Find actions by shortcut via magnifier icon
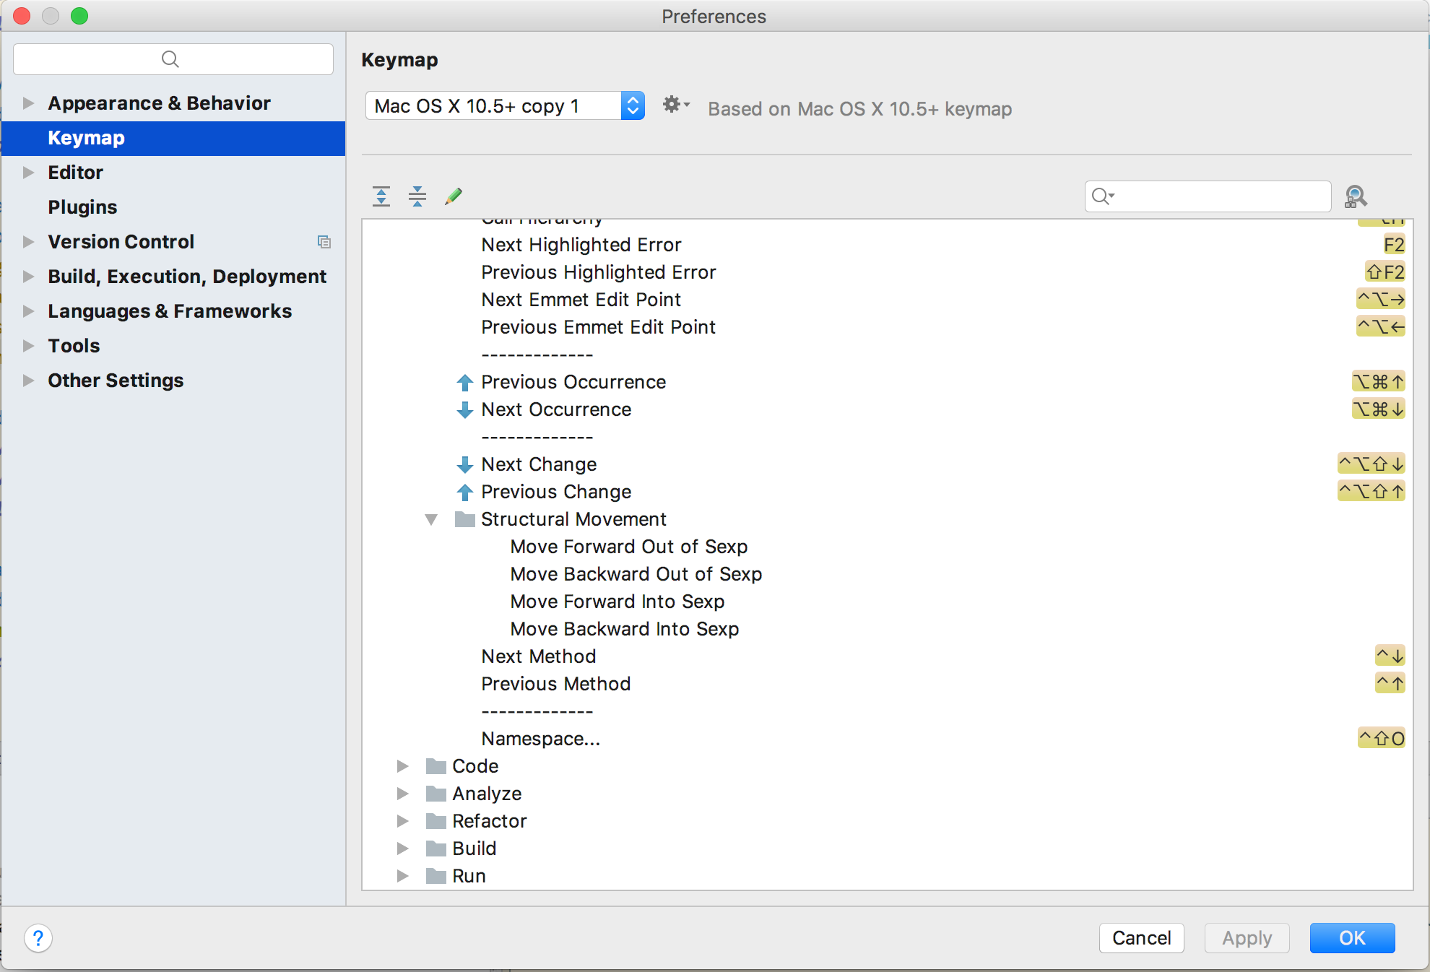 (1356, 196)
